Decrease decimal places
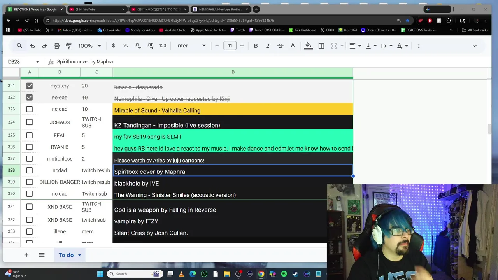 137,45
